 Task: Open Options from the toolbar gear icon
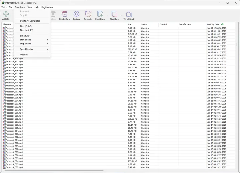click(x=76, y=14)
